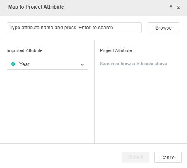Click the Cancel button
The height and width of the screenshot is (168, 187).
[168, 157]
